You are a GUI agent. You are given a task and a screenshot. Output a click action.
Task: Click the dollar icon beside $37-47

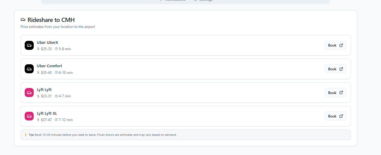click(x=38, y=120)
